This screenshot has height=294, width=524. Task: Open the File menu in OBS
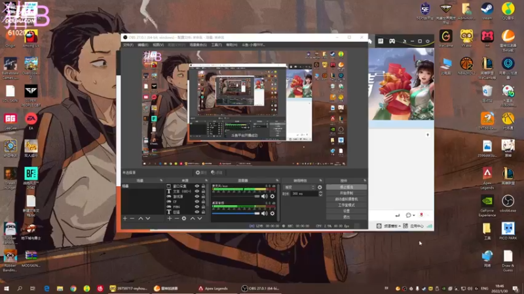tap(128, 44)
